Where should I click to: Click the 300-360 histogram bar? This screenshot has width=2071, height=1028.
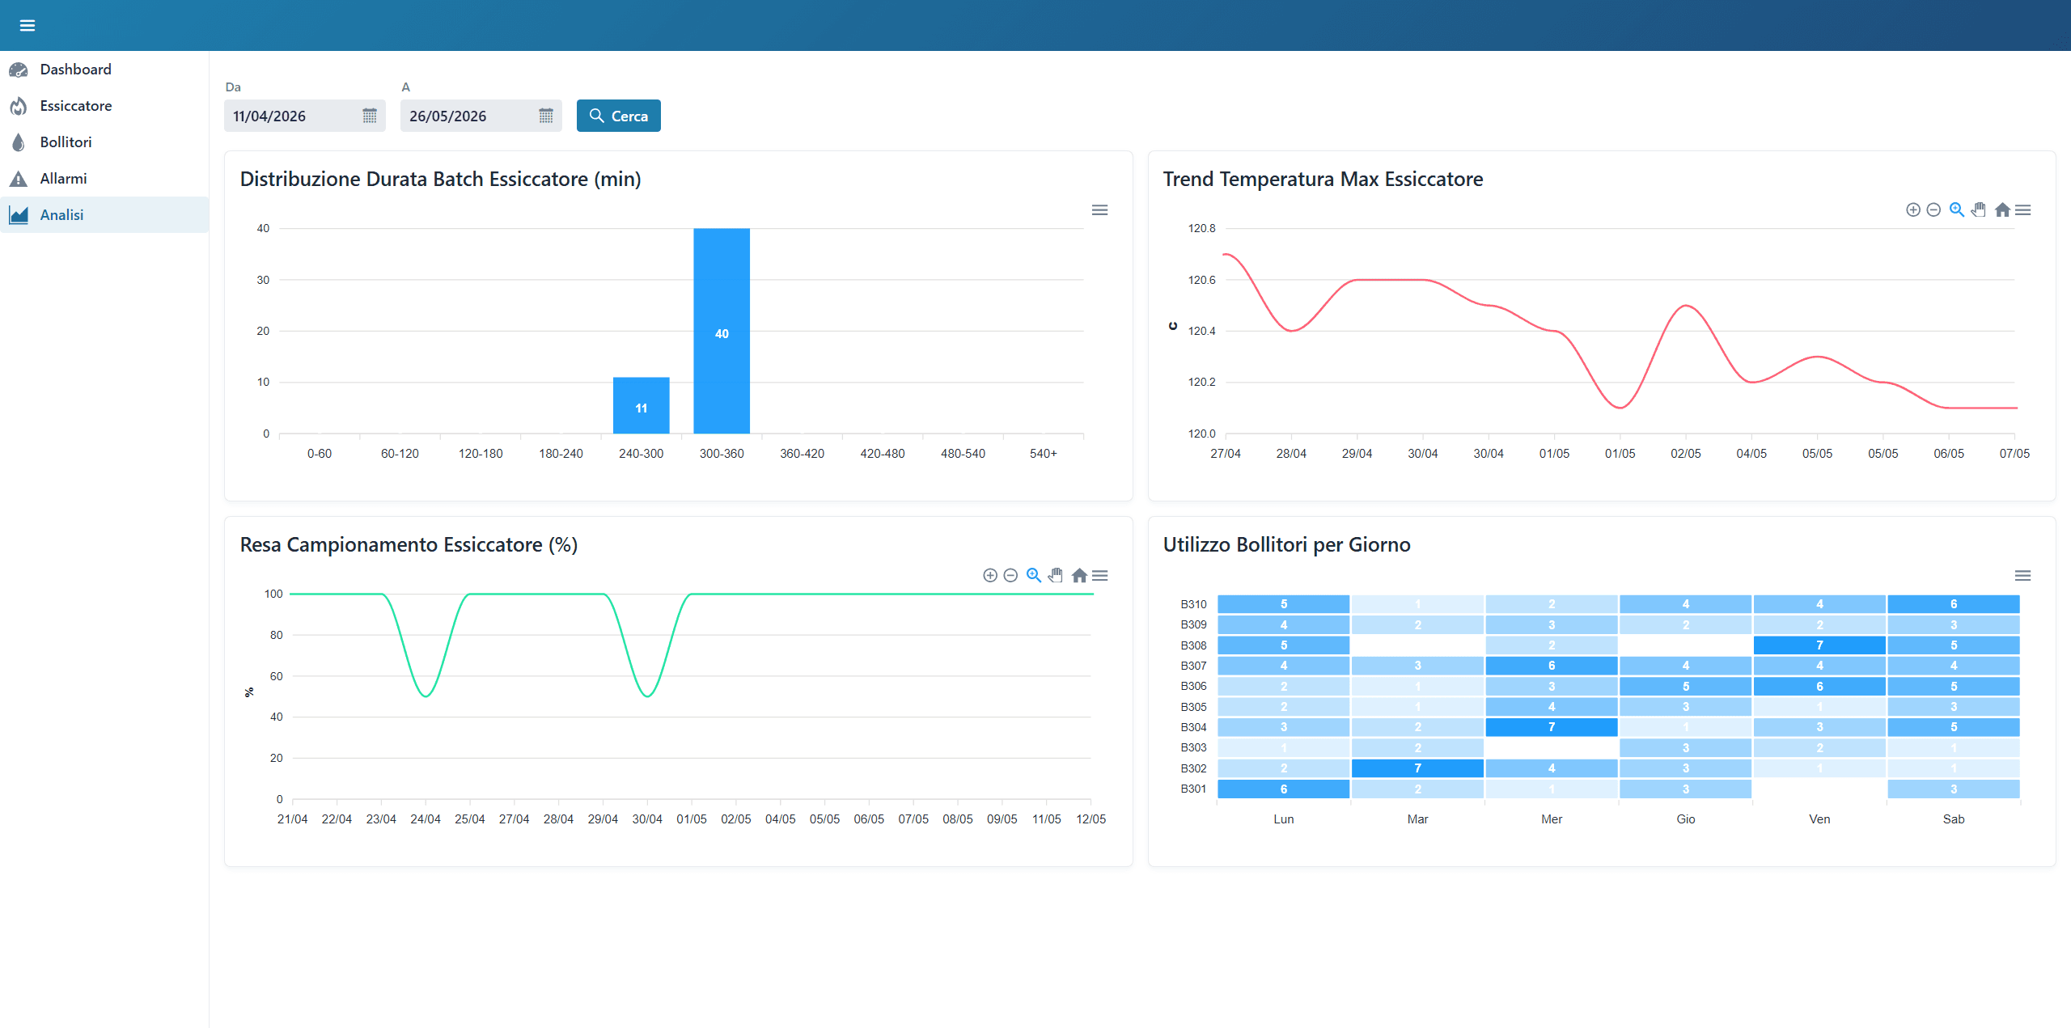coord(722,331)
